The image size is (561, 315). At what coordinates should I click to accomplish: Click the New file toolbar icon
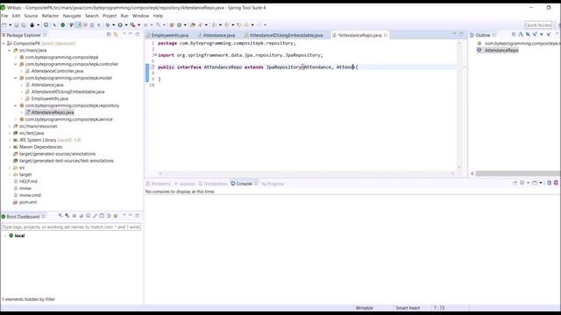4,25
